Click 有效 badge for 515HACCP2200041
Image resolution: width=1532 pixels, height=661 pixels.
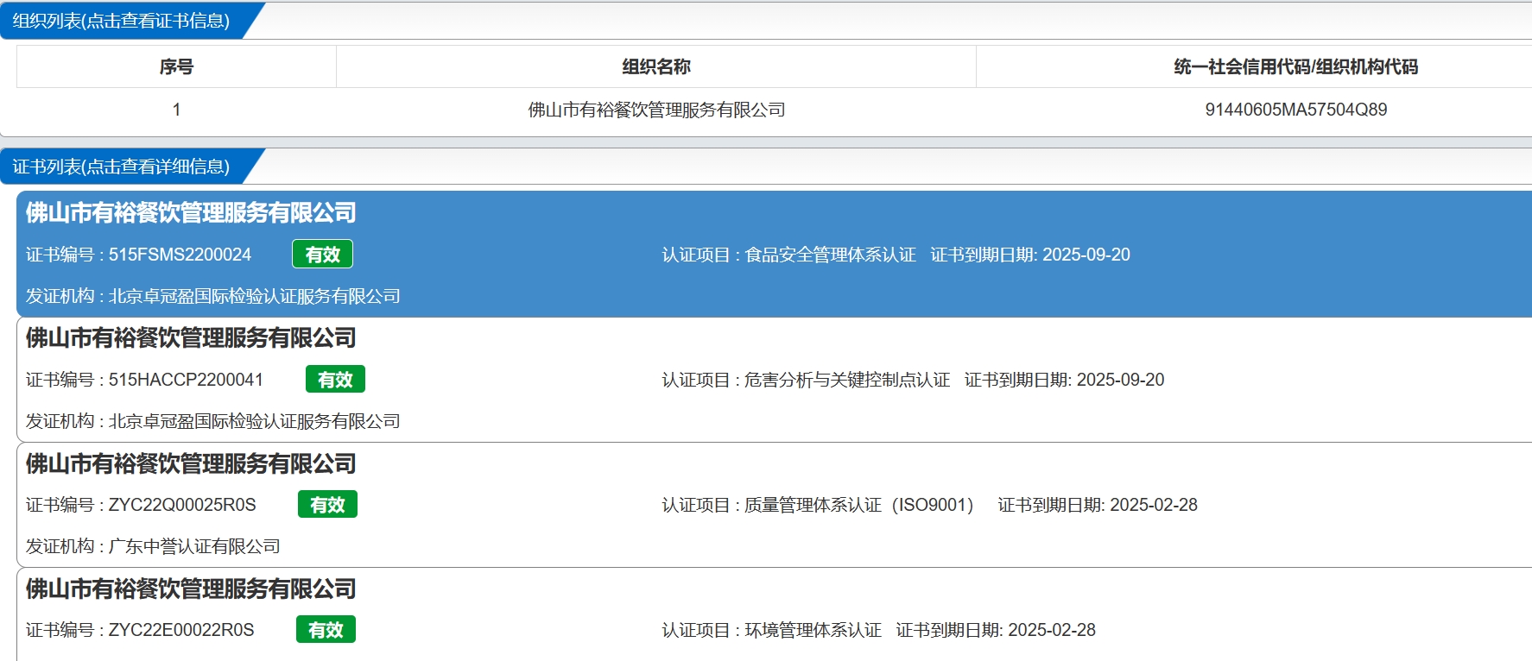coord(335,380)
